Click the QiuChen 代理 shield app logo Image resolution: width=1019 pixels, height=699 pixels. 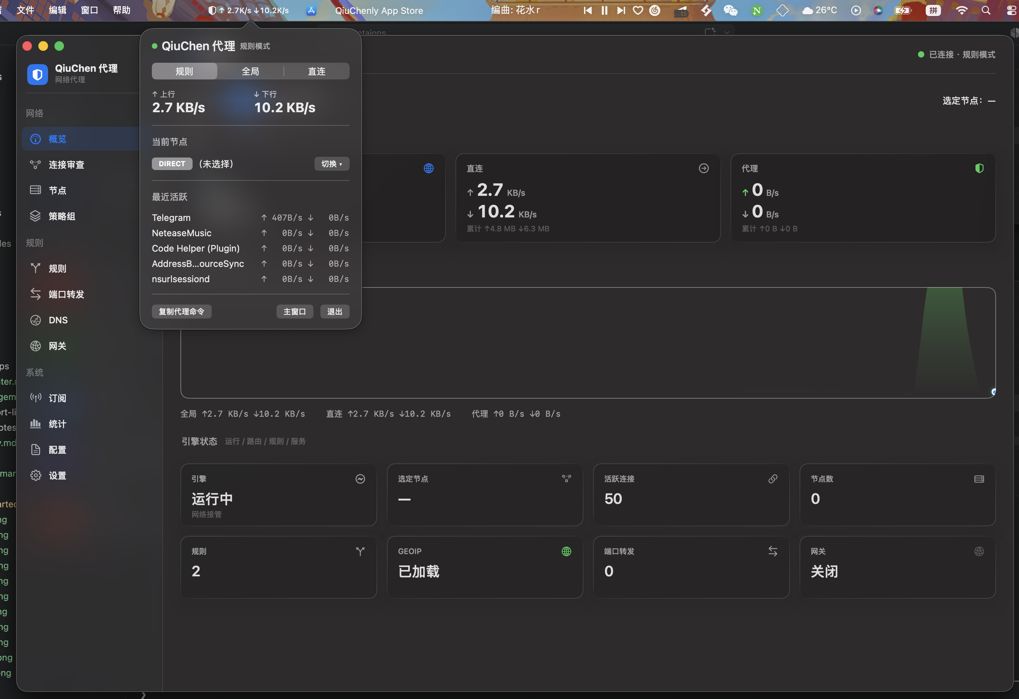pos(38,75)
